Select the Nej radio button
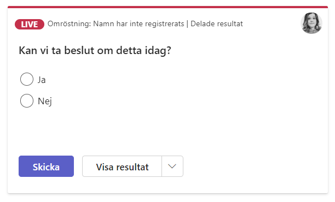Viewport: 335px width, 202px height. point(27,101)
